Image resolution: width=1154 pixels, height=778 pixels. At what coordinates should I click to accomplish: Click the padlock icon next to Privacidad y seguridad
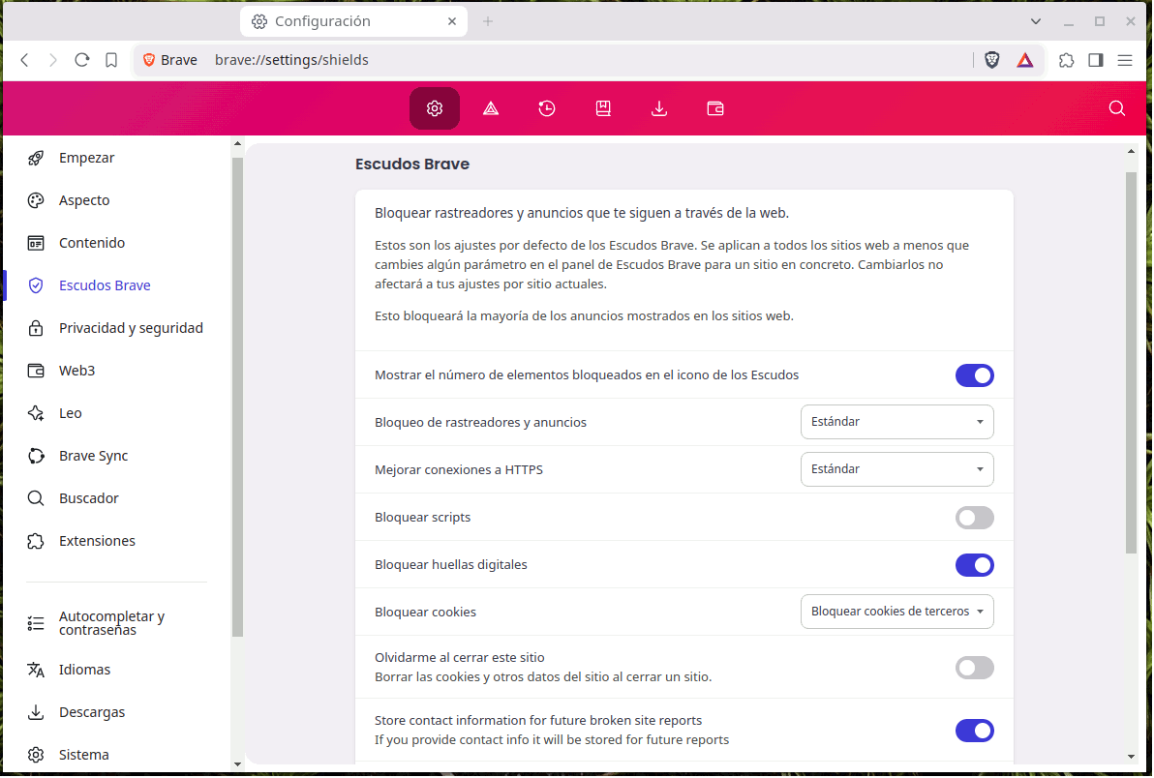[x=35, y=328]
